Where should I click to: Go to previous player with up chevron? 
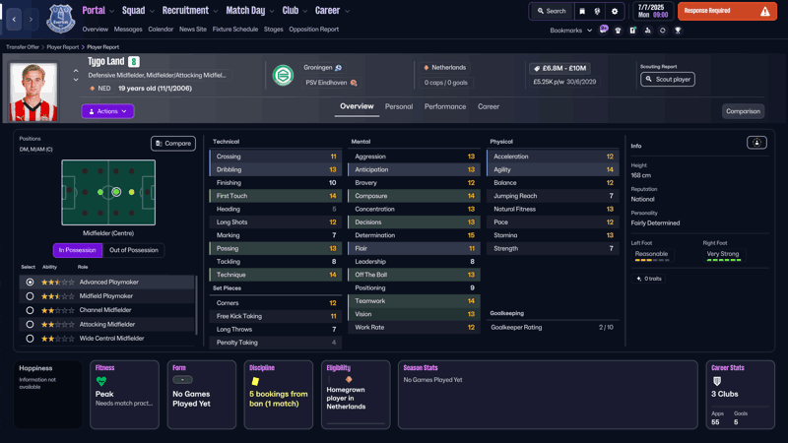76,71
